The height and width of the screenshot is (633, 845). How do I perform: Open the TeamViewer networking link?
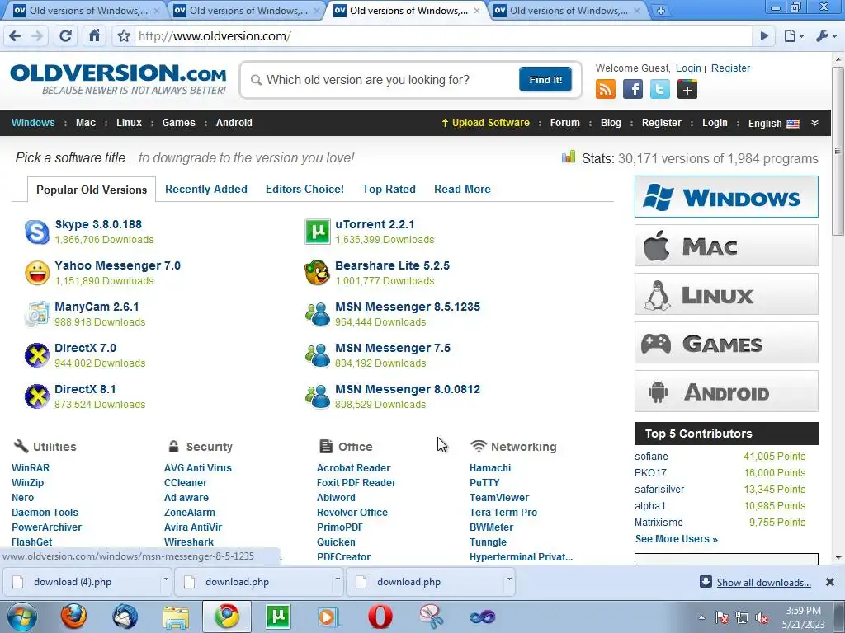point(499,497)
